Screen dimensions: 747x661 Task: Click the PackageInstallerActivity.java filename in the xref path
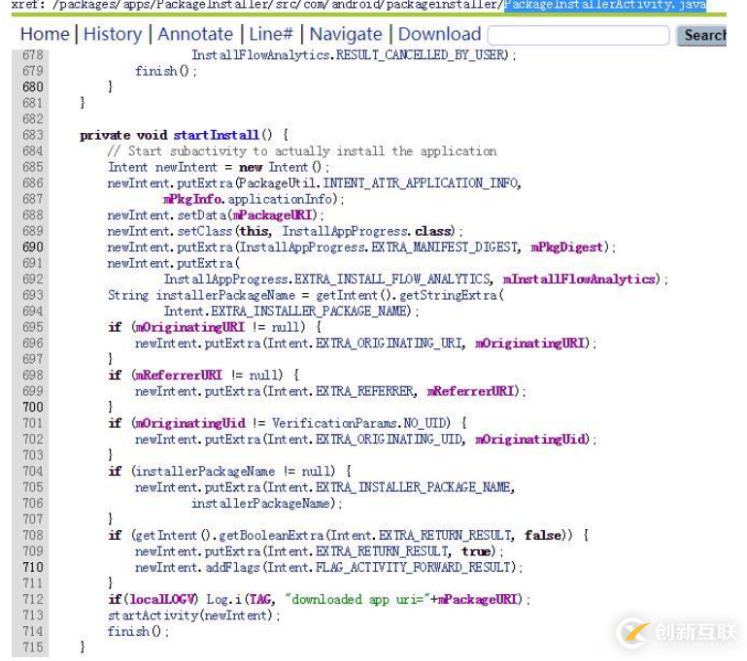pyautogui.click(x=604, y=6)
